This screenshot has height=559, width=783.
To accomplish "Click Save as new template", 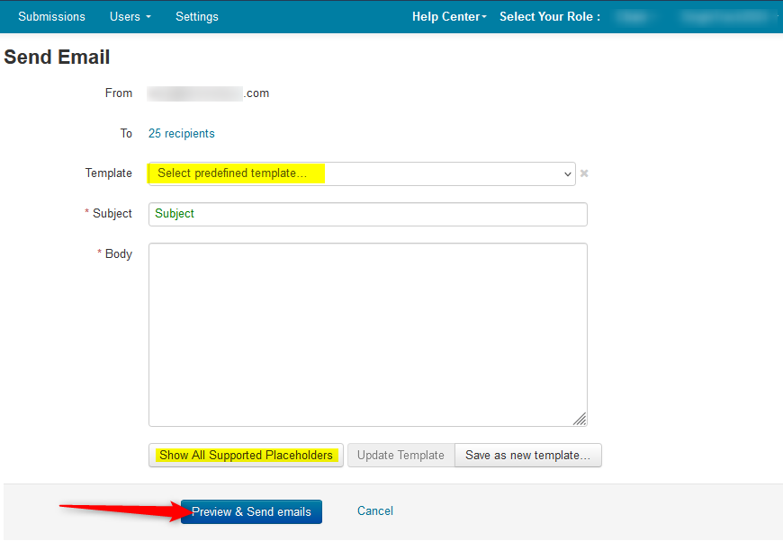I will (527, 455).
